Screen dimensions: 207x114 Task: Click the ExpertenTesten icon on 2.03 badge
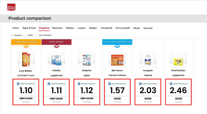[x=140, y=84]
